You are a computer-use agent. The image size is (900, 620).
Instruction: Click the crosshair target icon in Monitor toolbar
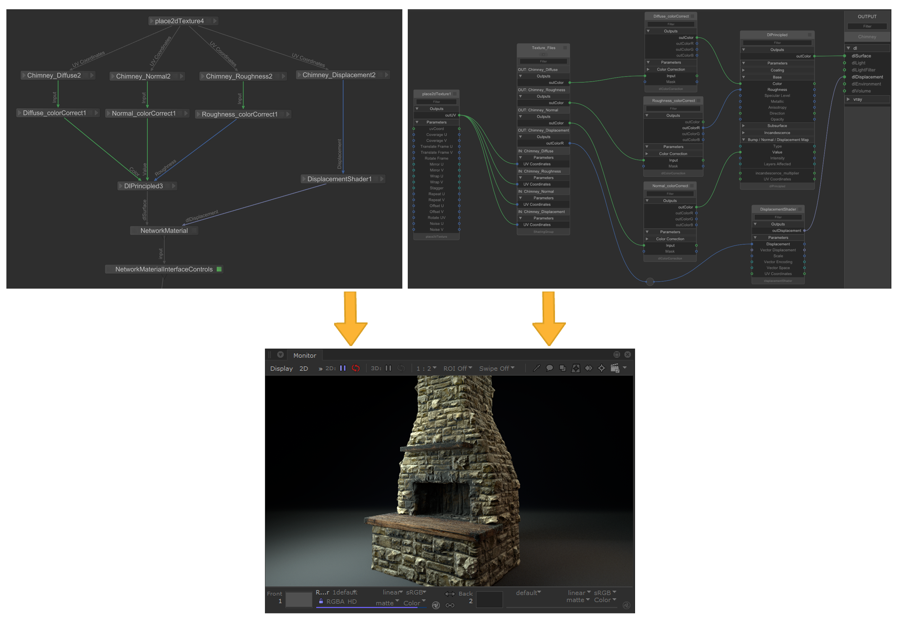point(601,368)
